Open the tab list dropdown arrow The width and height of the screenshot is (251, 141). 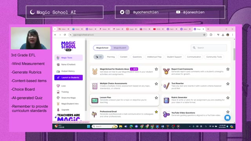pyautogui.click(x=55, y=29)
